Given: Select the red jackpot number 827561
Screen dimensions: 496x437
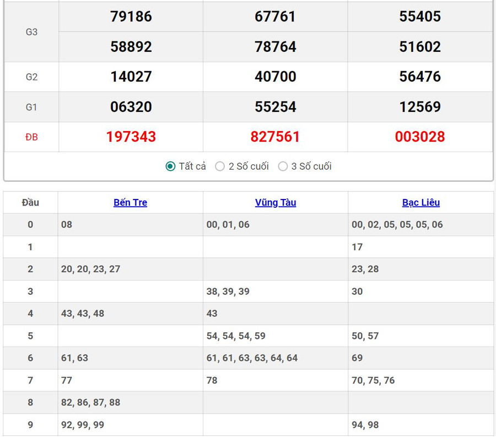Looking at the screenshot, I should tap(276, 137).
